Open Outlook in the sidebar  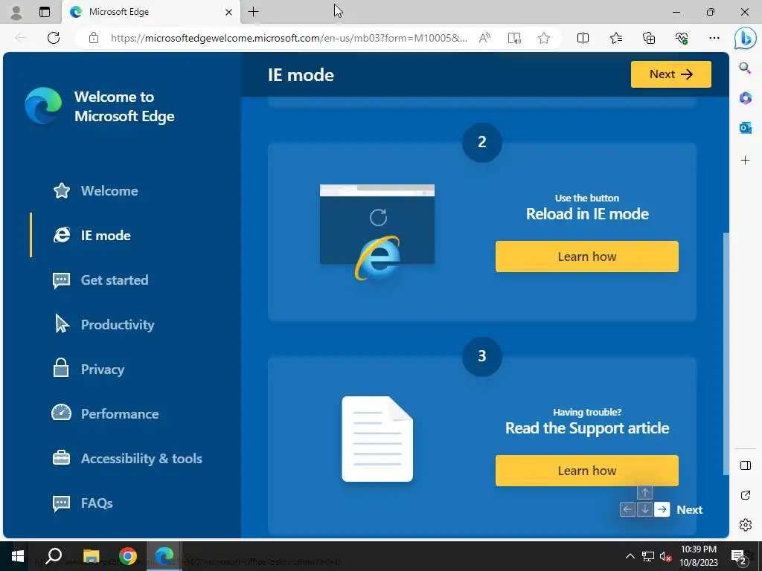click(746, 128)
